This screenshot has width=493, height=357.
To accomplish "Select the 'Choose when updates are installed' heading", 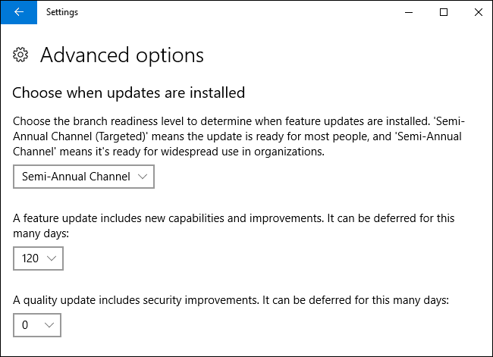I will tap(129, 93).
